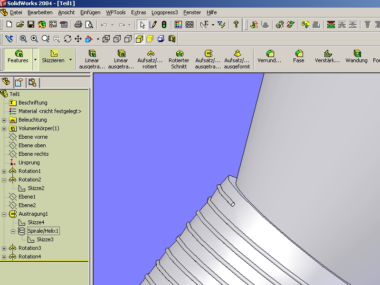Viewport: 380px width, 285px height.
Task: Select the Fase chamfer tool
Action: [x=299, y=57]
